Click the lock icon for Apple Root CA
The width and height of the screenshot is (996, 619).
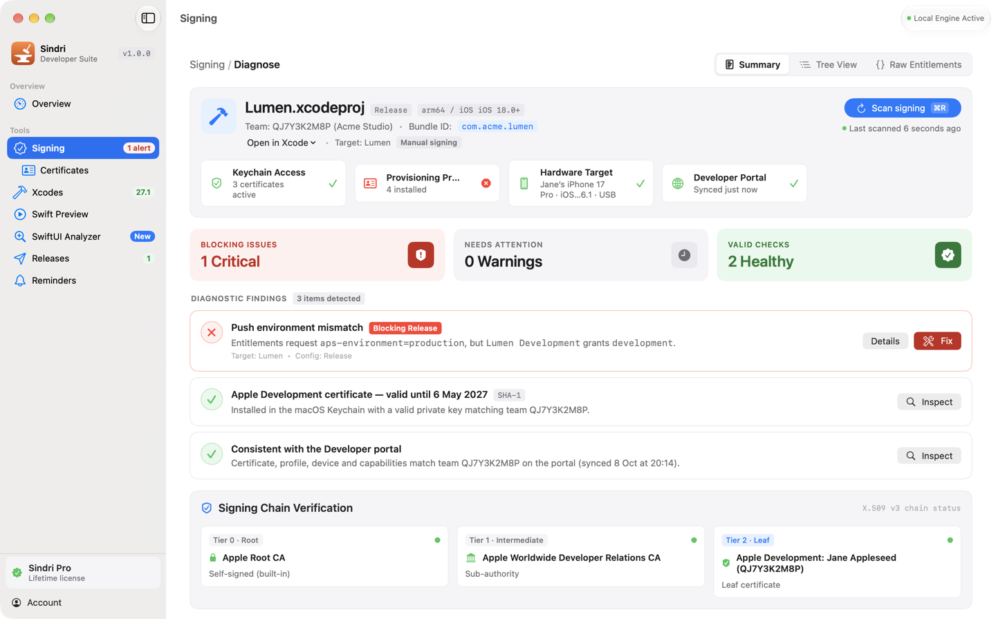tap(213, 558)
